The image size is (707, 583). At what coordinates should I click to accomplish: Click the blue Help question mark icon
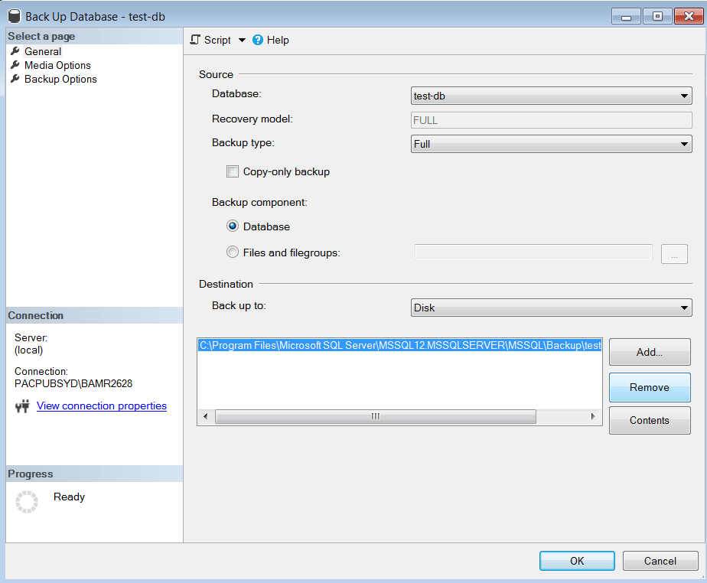click(x=258, y=40)
